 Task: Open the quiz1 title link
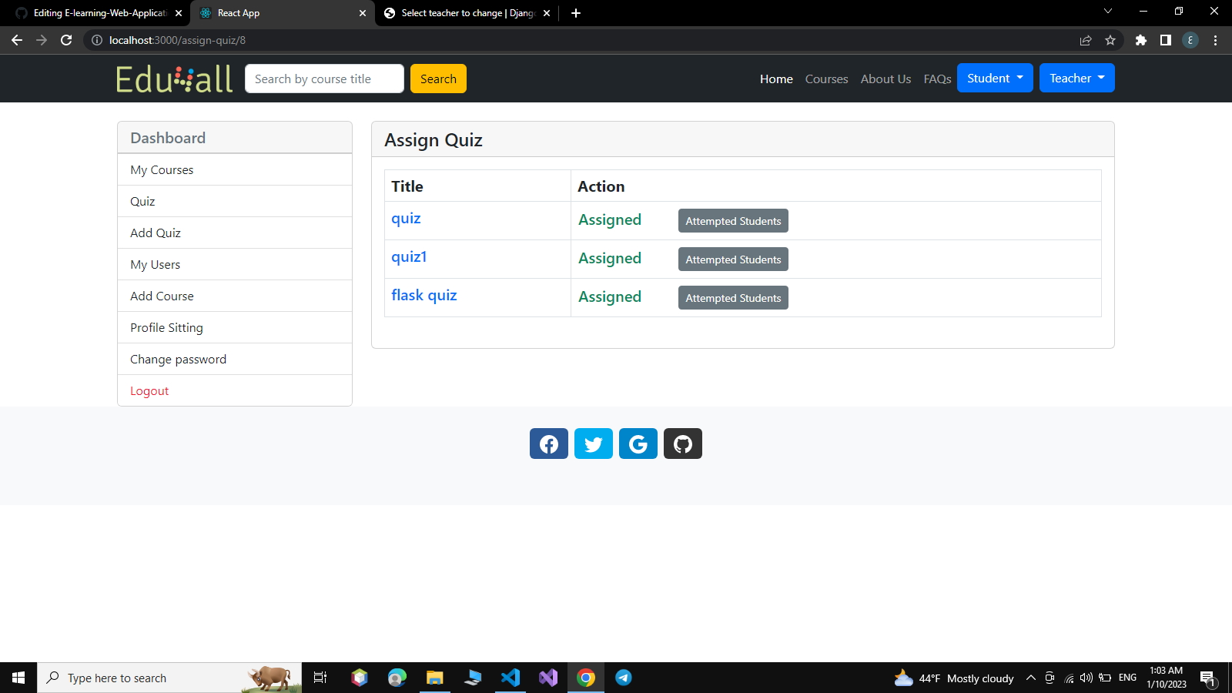409,256
